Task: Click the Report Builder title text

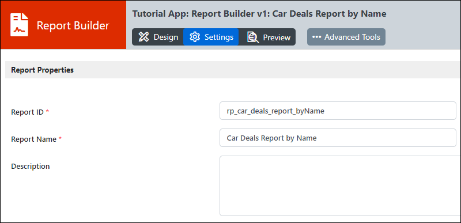Action: point(73,25)
